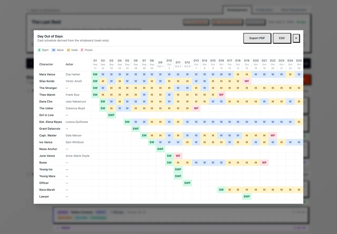Click the Silas Kordo character name
Viewport: 337px width, 234px height.
tap(47, 81)
